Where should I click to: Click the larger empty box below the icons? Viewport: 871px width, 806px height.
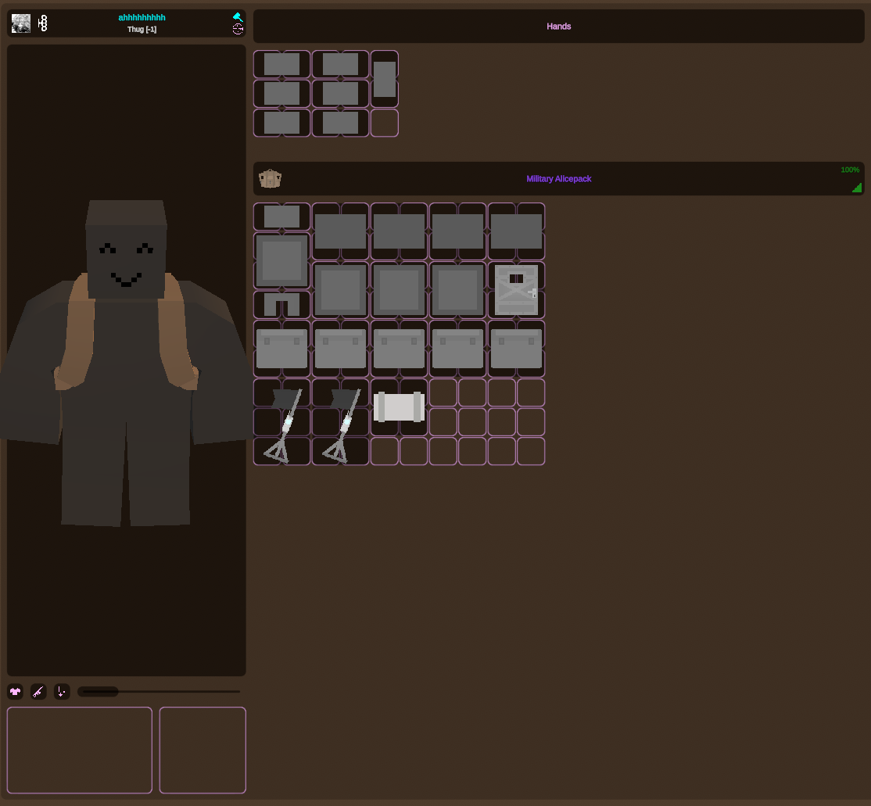click(x=80, y=750)
